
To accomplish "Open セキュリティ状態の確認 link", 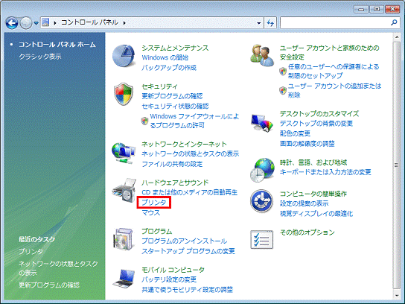I will click(x=175, y=106).
